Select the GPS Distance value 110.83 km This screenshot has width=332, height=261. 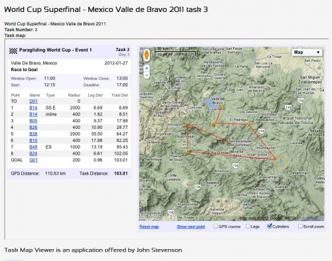55,173
